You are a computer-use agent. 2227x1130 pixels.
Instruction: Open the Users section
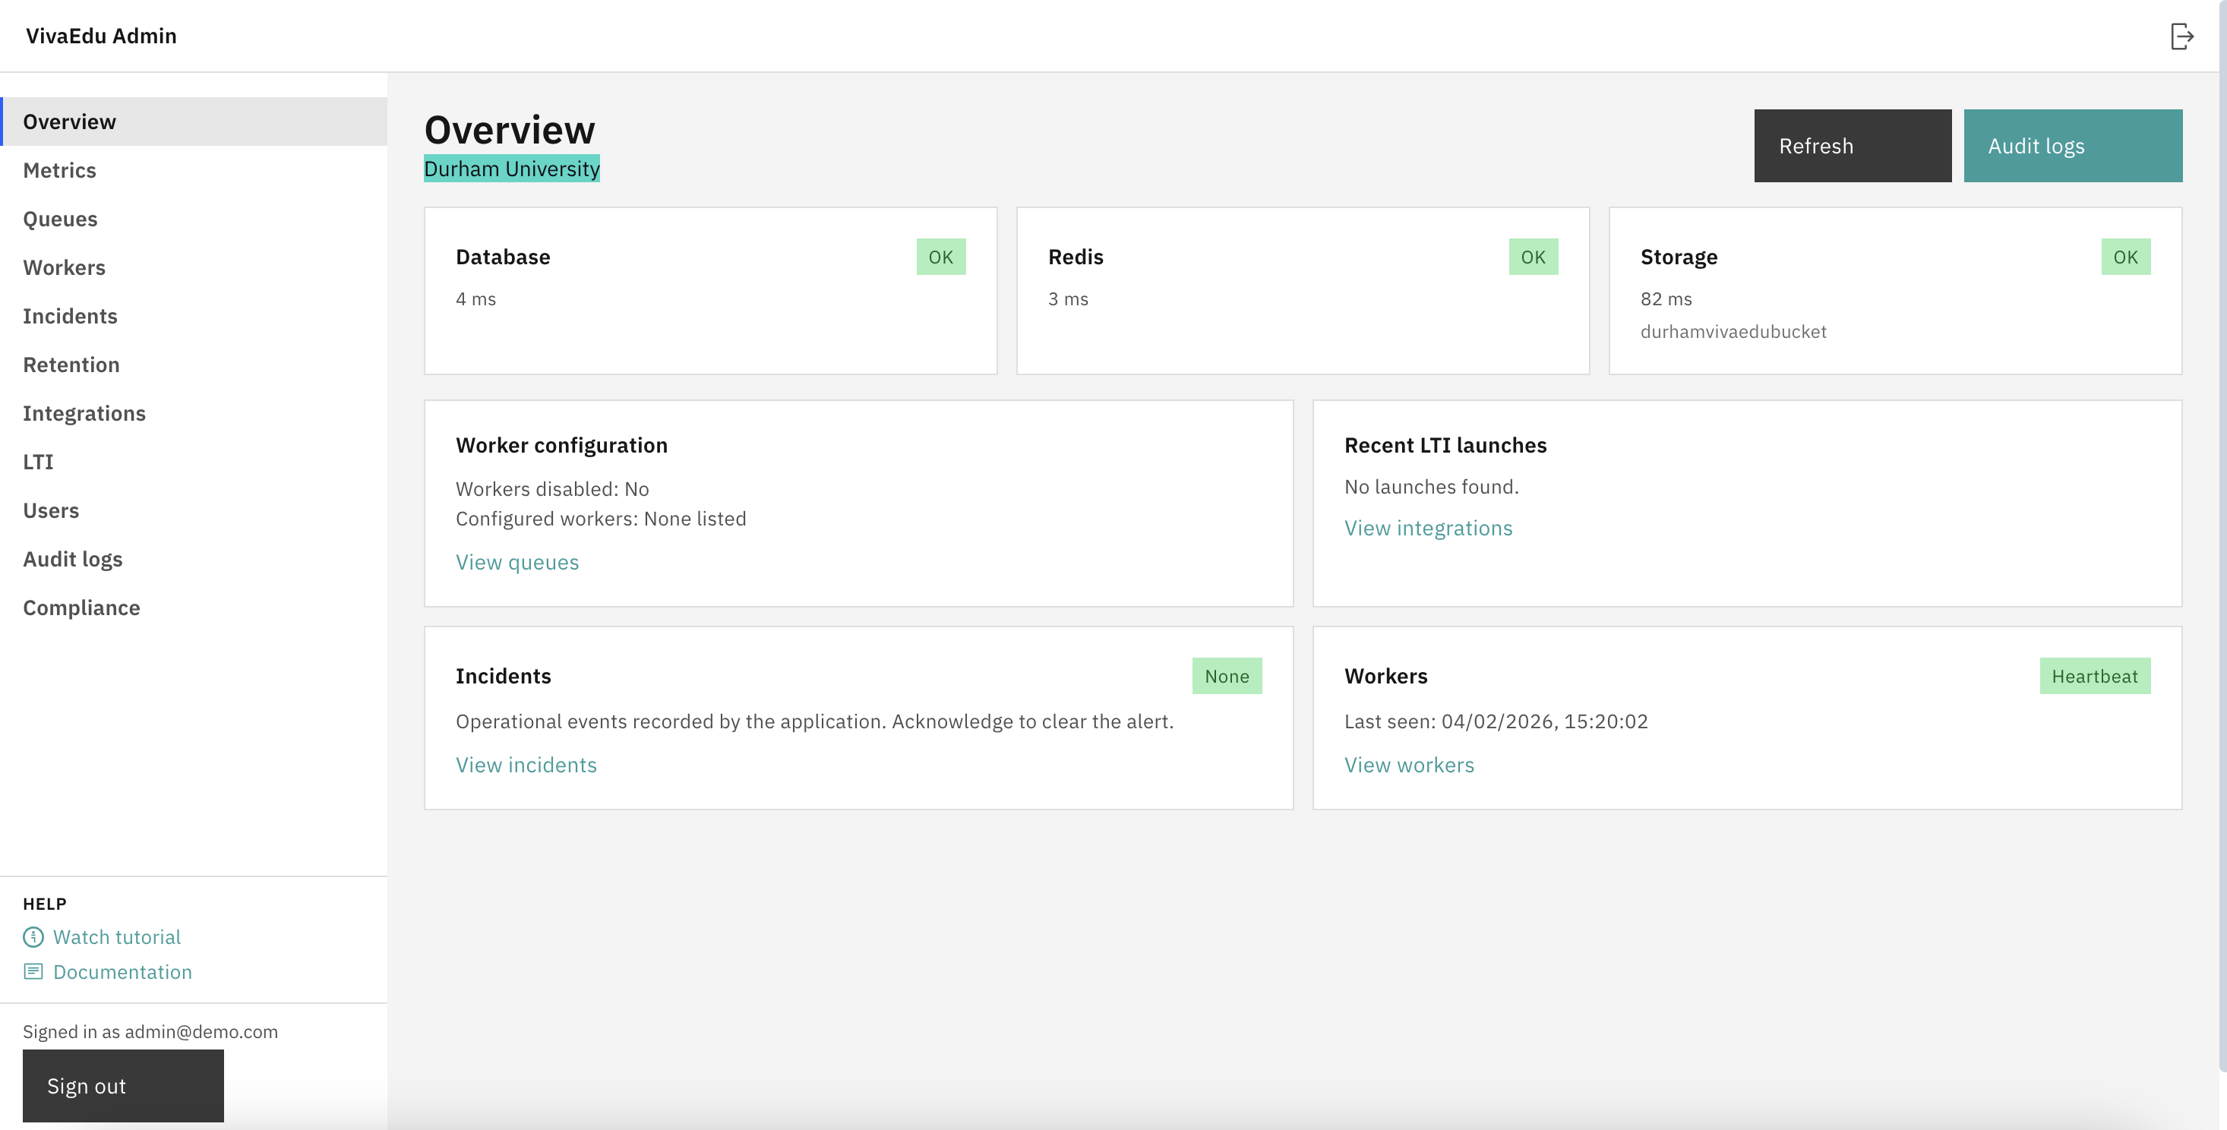click(x=51, y=510)
